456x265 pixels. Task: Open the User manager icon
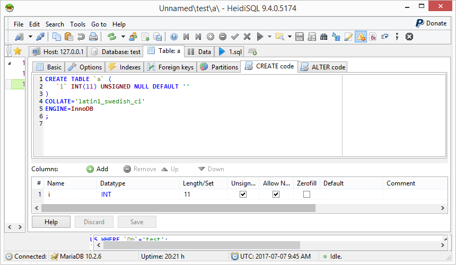click(x=132, y=37)
